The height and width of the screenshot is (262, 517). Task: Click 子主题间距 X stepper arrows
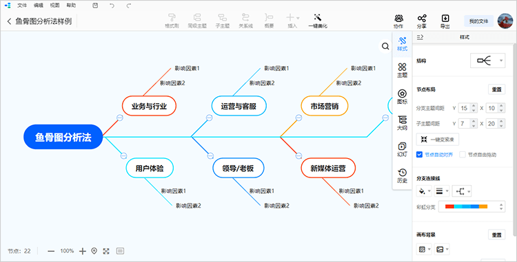501,124
